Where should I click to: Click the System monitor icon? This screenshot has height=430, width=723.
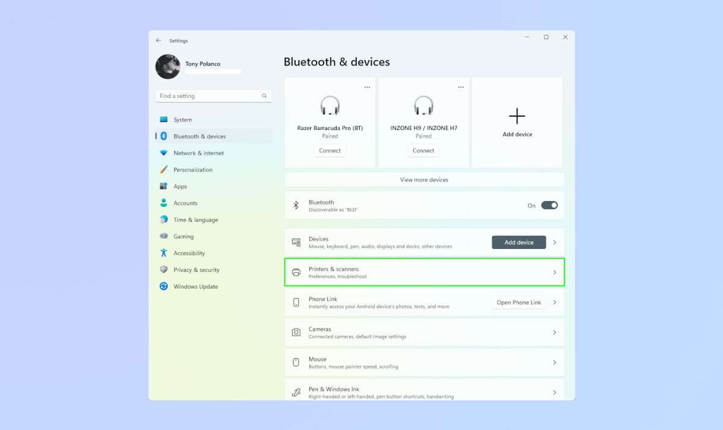pos(163,120)
